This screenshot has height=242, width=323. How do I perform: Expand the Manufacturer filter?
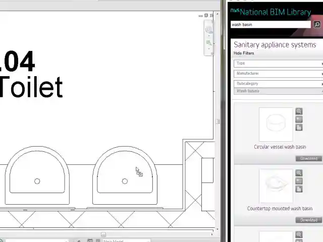[x=278, y=74]
